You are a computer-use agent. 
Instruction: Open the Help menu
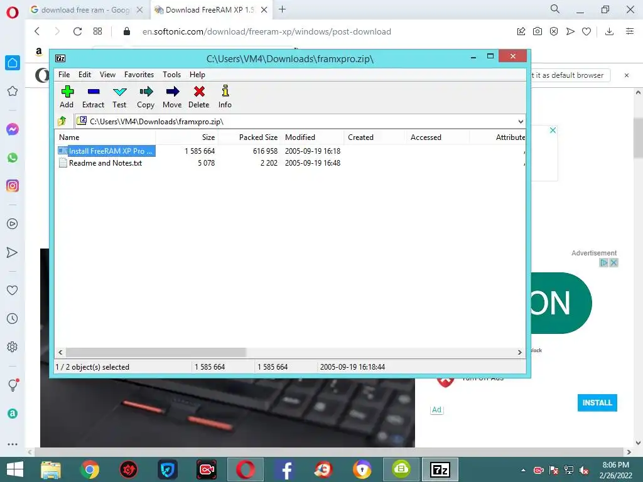197,75
